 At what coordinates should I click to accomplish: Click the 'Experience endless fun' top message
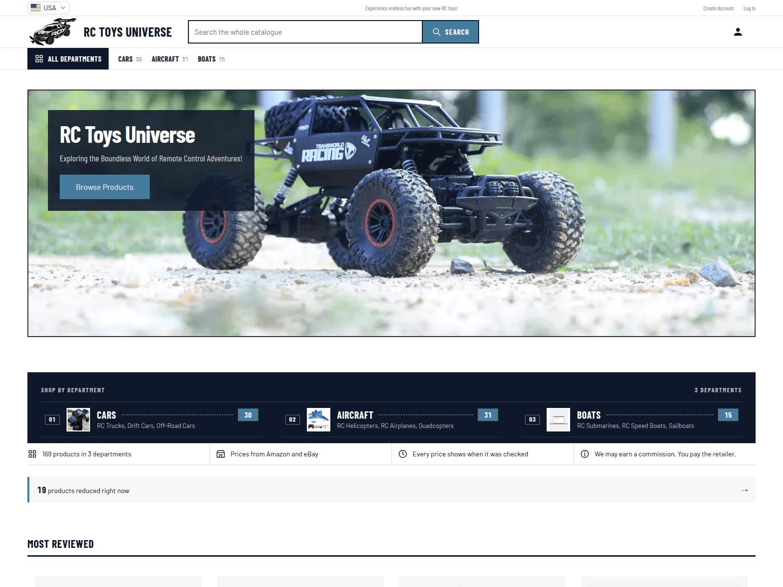tap(412, 8)
